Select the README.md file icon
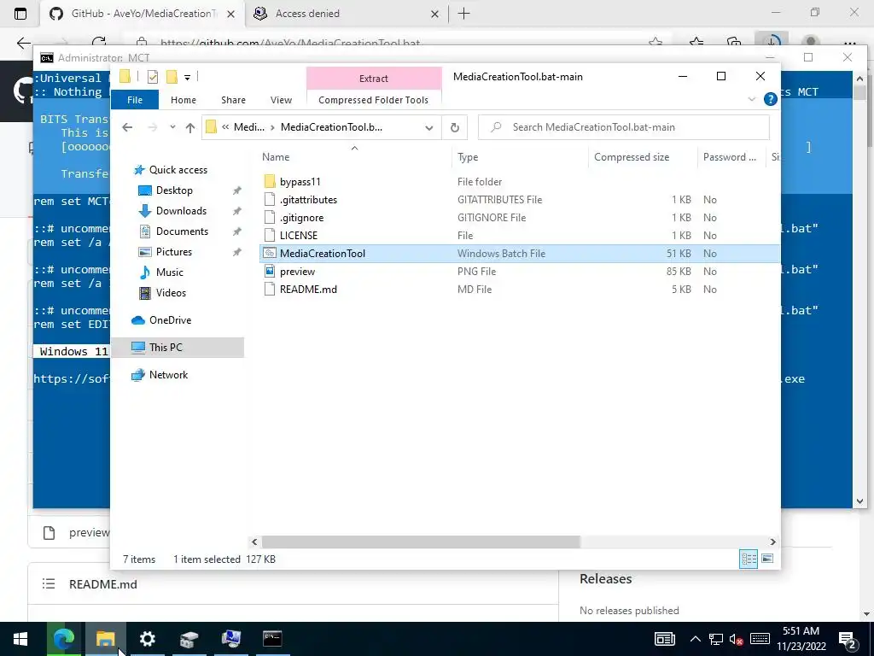Image resolution: width=874 pixels, height=656 pixels. [270, 289]
